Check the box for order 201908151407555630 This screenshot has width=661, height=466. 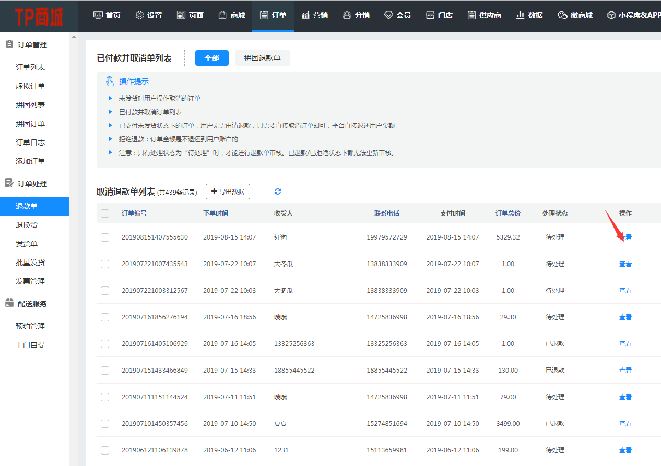coord(105,237)
